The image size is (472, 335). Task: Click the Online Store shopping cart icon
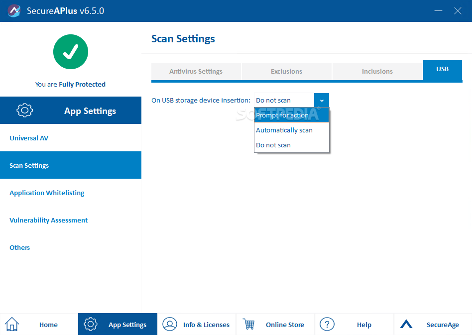[x=249, y=324]
